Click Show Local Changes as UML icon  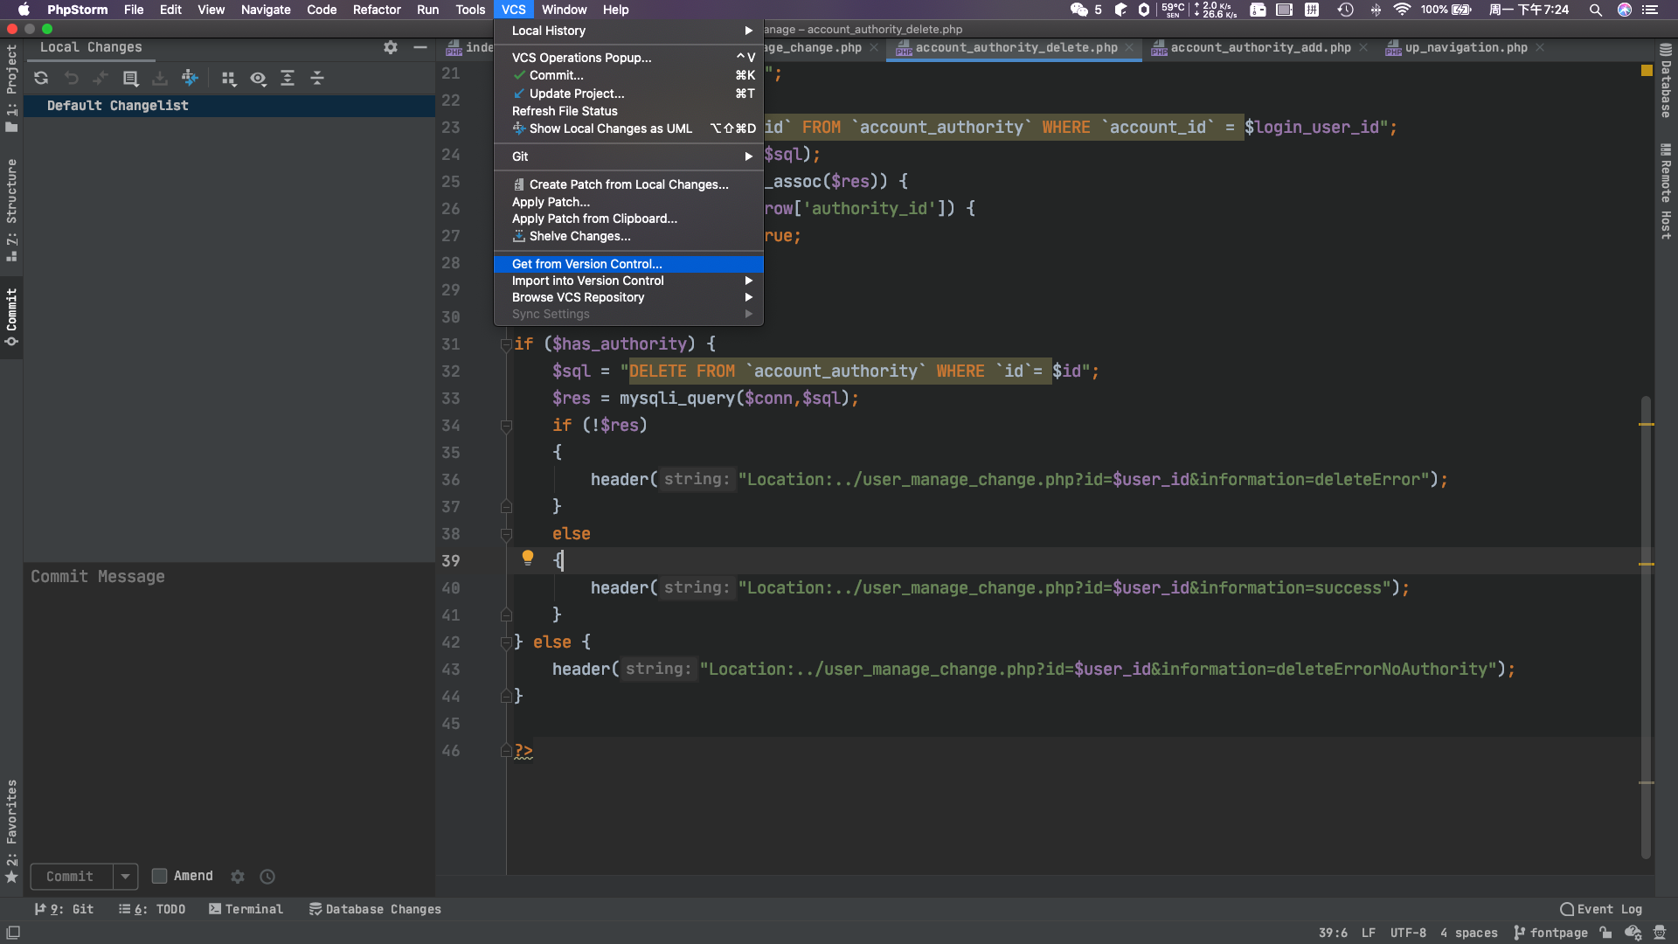pyautogui.click(x=190, y=79)
